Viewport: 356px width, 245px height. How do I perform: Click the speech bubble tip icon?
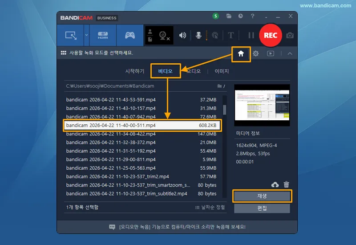(112, 227)
